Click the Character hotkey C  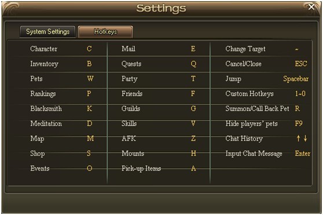(89, 49)
